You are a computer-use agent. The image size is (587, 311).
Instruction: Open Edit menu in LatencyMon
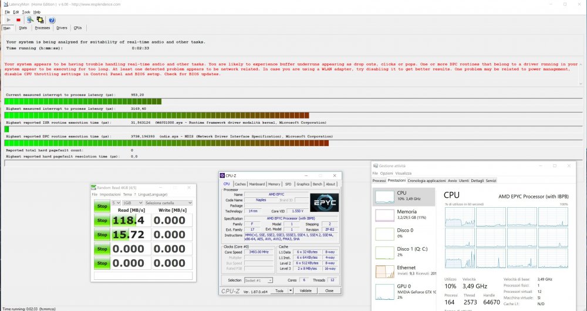click(16, 12)
